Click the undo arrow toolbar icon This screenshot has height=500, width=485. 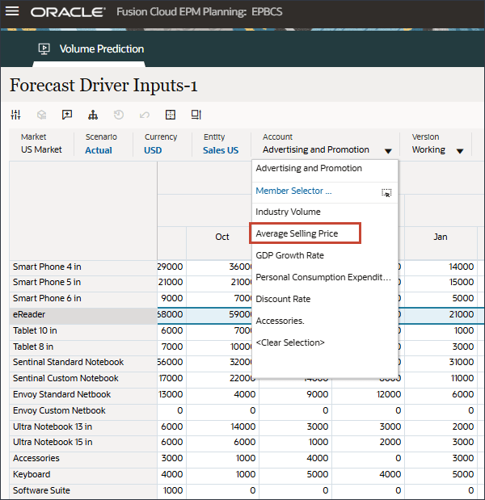[144, 115]
